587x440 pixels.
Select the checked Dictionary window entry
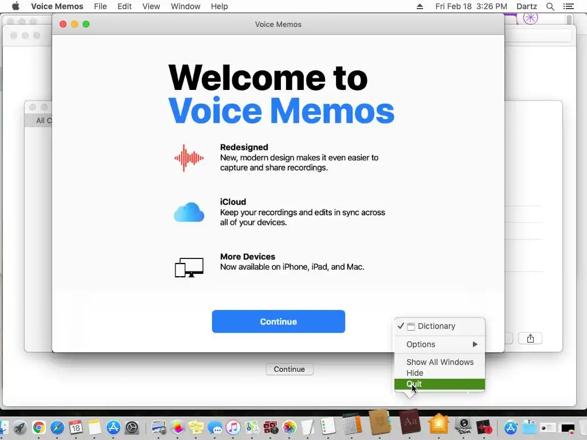440,326
